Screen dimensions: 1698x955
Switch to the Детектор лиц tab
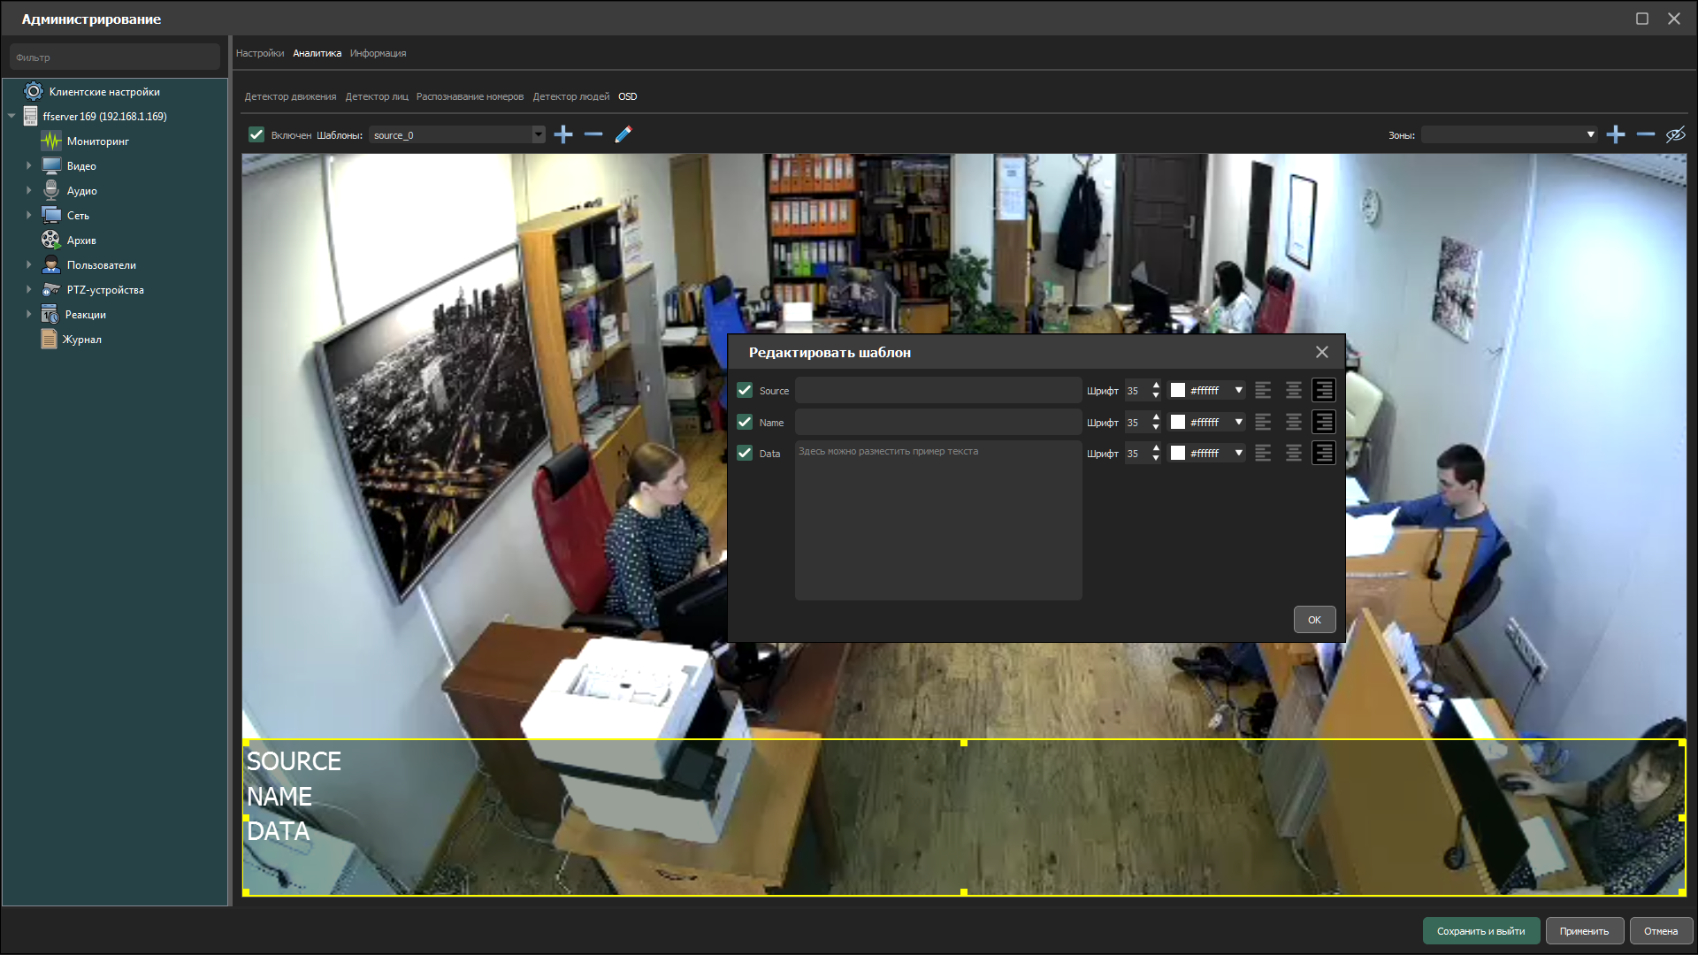(377, 96)
